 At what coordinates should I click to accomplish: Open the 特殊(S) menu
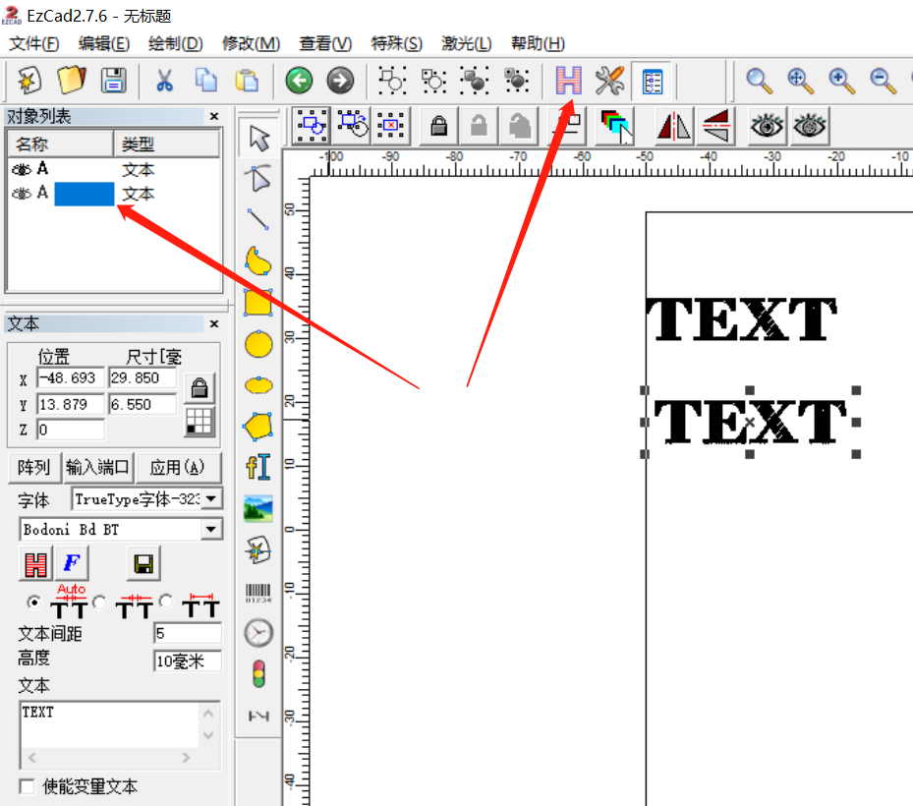click(x=396, y=43)
